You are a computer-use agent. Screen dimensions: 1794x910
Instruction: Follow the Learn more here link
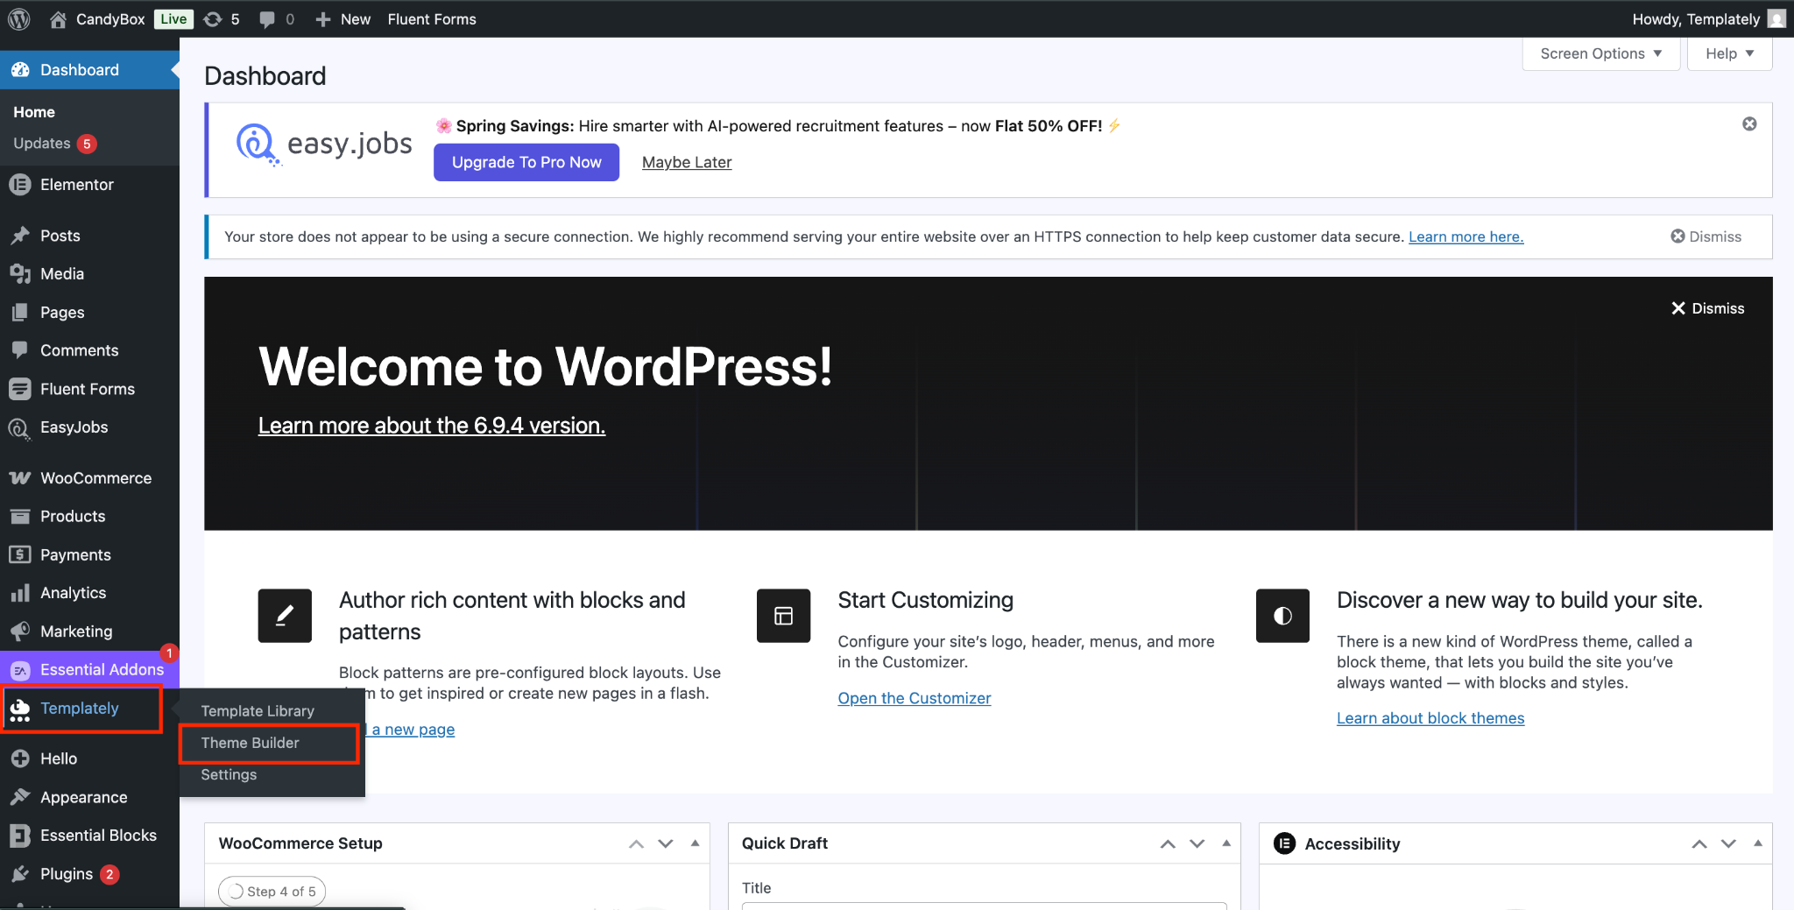tap(1466, 236)
